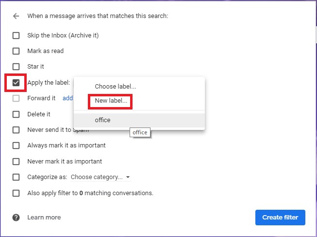Click the add forwarding address link
317x237 pixels.
click(67, 98)
